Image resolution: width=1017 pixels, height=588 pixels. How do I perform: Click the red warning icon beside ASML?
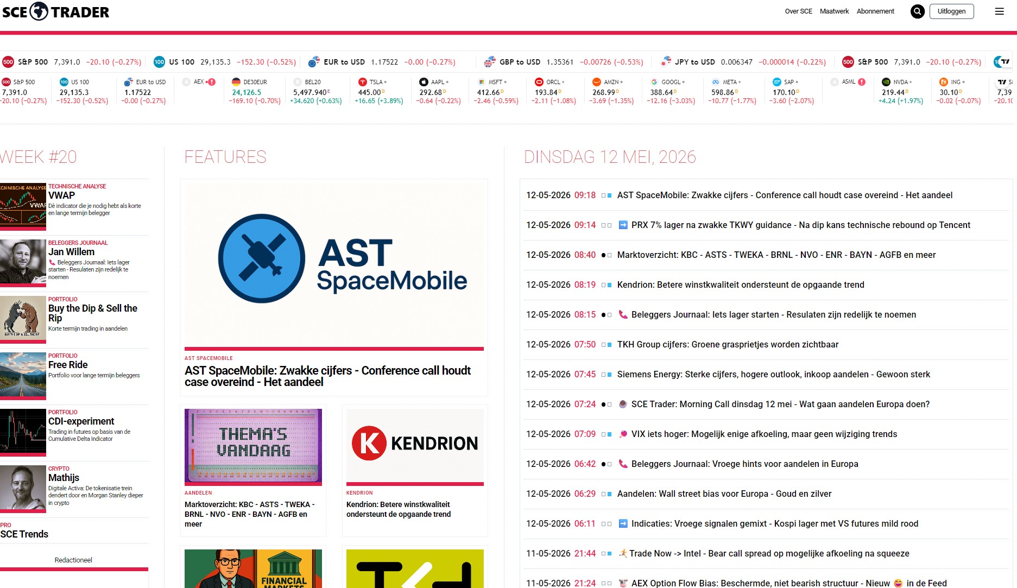coord(862,82)
